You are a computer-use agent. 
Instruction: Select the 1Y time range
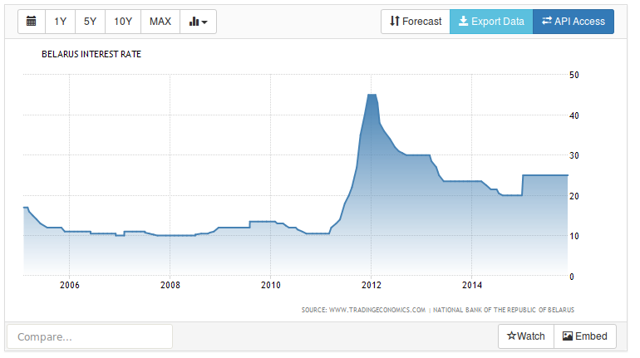coord(61,22)
